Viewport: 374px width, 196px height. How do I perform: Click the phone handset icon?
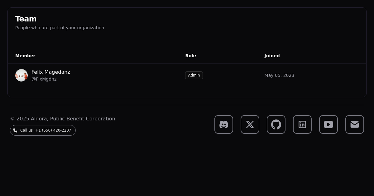[15, 130]
